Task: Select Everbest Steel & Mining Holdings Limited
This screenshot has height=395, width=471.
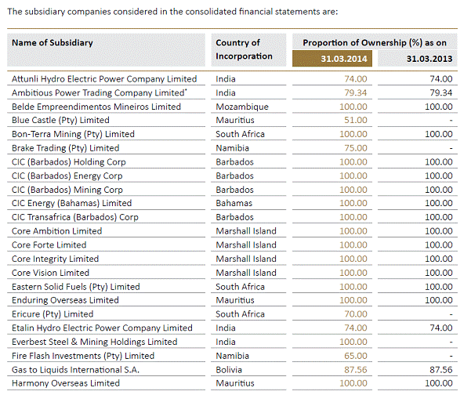Action: click(94, 342)
